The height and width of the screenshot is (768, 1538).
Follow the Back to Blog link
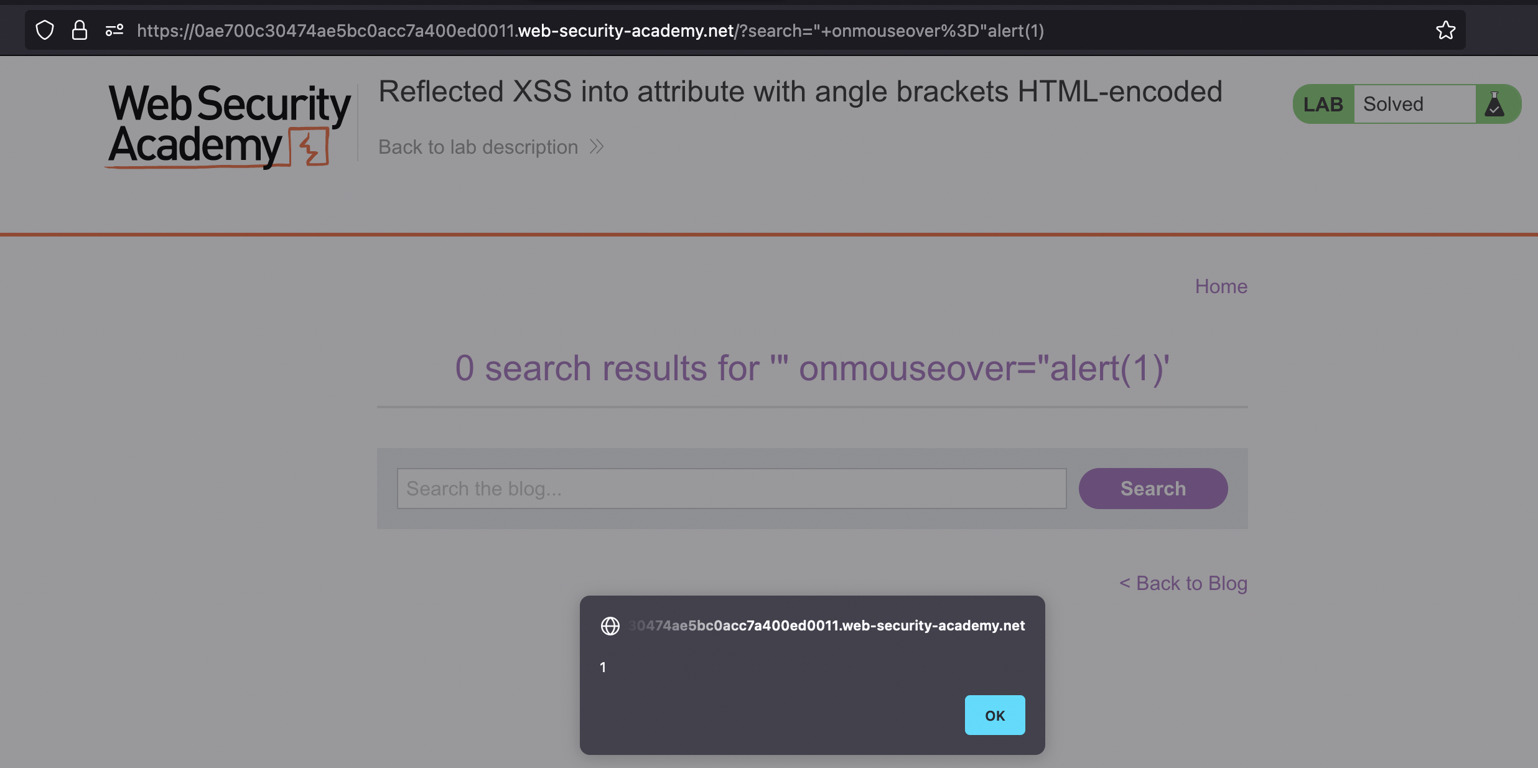pos(1183,583)
